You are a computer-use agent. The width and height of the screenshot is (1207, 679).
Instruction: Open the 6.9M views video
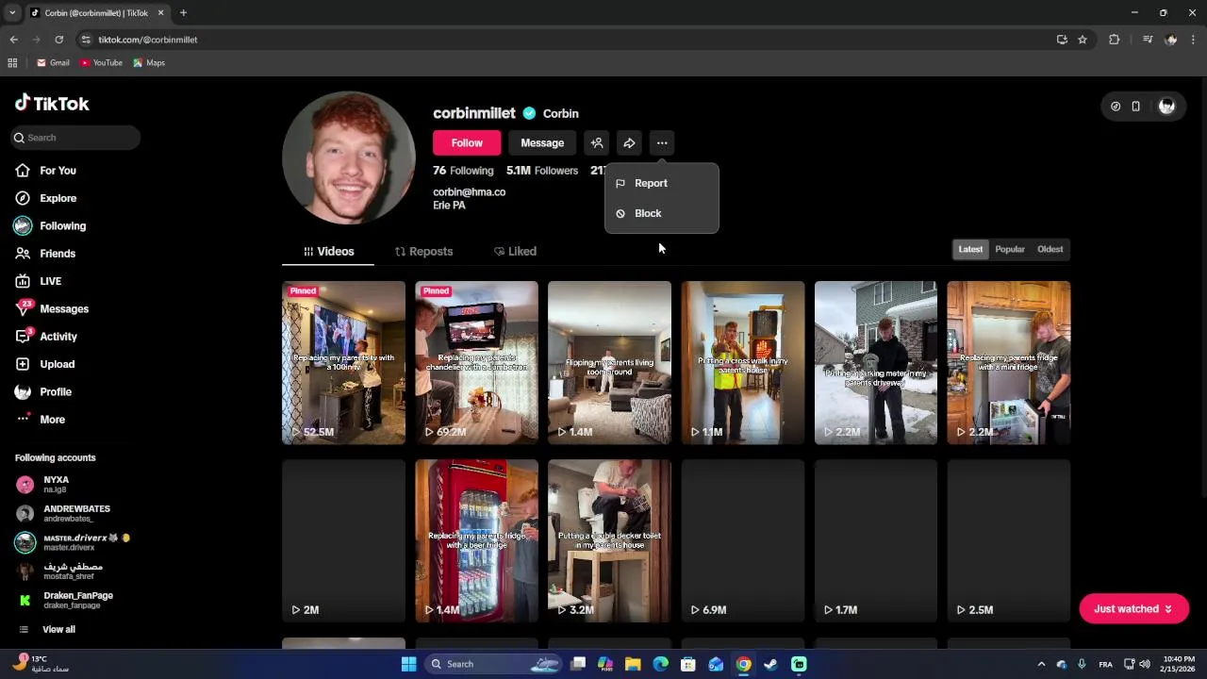(x=742, y=541)
